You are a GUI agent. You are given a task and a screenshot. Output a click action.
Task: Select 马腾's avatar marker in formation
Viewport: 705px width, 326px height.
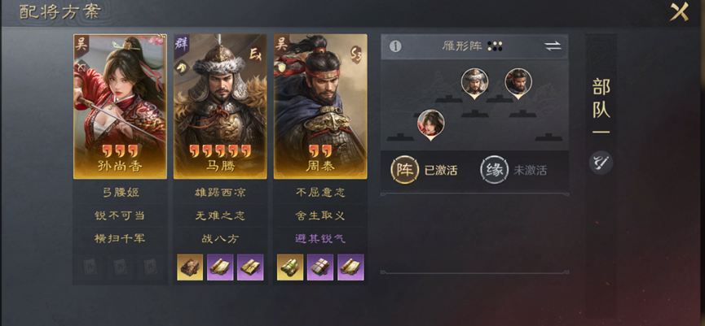coord(474,83)
